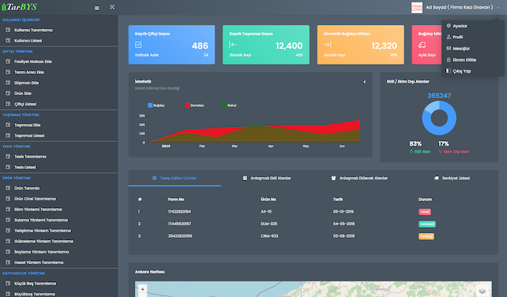This screenshot has height=297, width=507.
Task: Click the icon beside Büyükbaş Tanımlama
Action: (x=8, y=294)
